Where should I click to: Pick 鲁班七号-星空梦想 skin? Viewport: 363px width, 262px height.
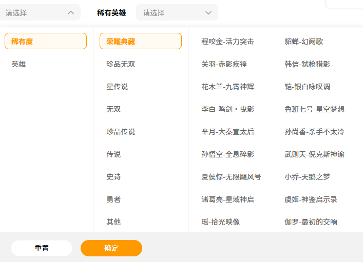point(314,109)
